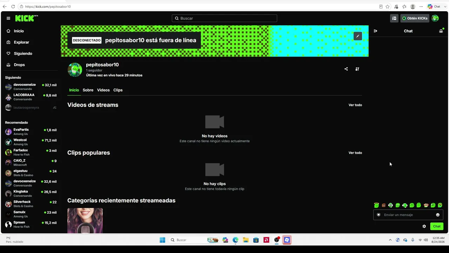This screenshot has height=253, width=449.
Task: Open Kingteka recommended channel
Action: pos(31,194)
